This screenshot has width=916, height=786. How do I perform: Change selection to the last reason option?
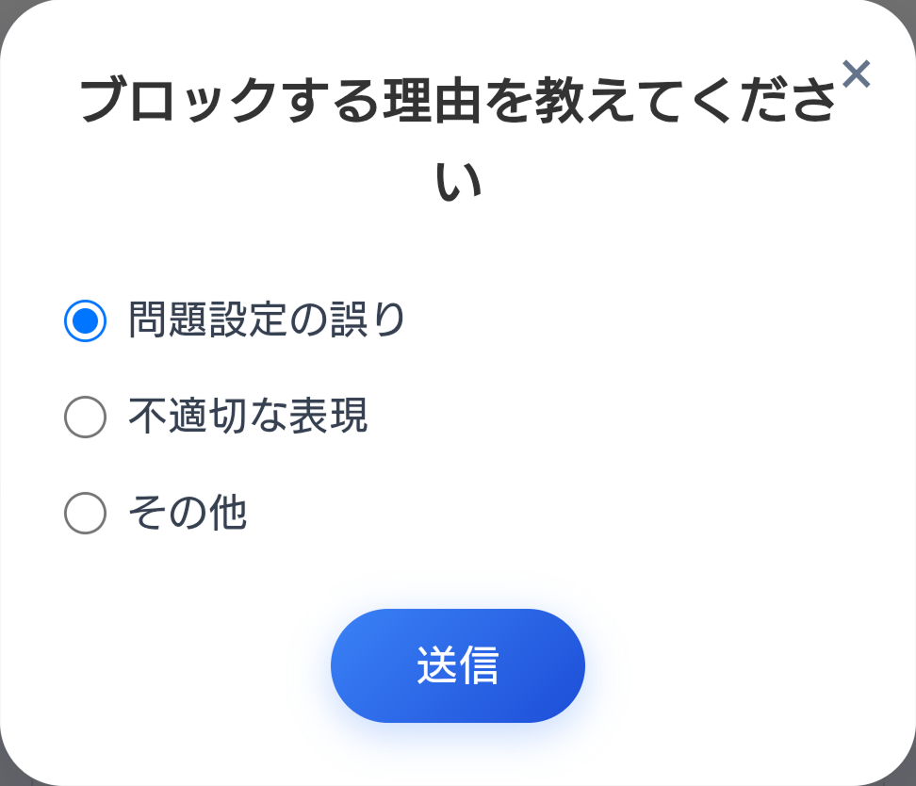(84, 513)
